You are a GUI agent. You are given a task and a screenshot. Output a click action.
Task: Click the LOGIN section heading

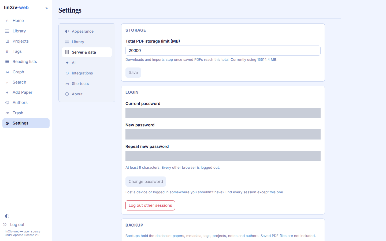click(x=132, y=92)
